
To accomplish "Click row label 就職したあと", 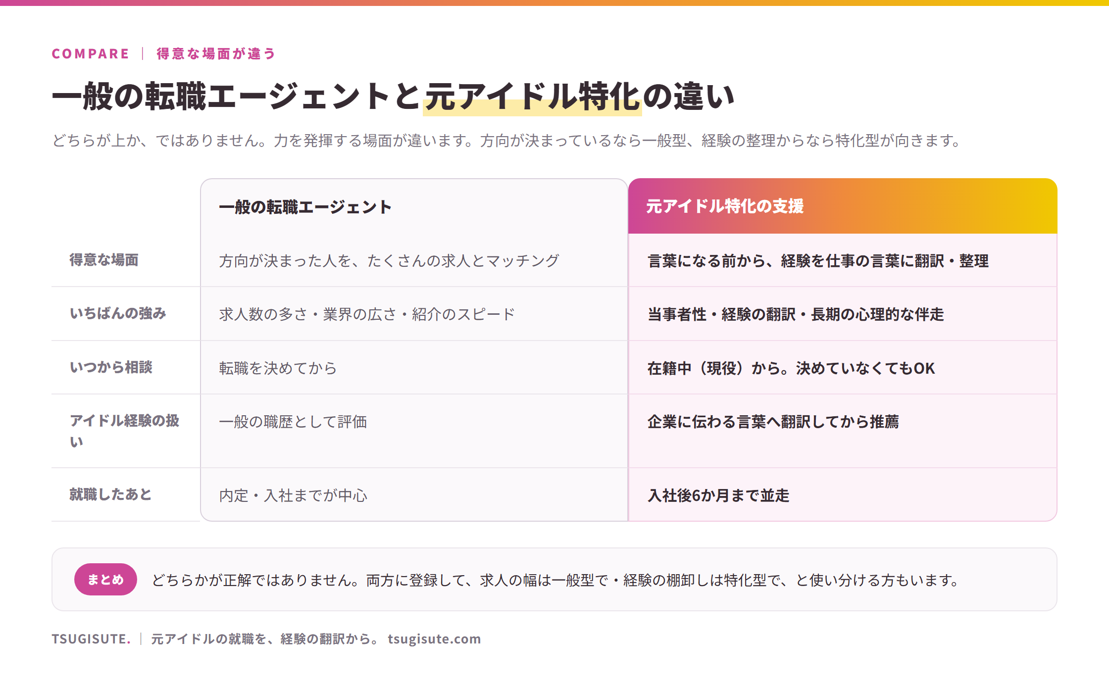I will click(x=110, y=494).
